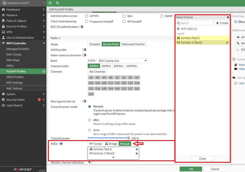
Task: Select the dBm transmit power mode
Action: (90, 120)
